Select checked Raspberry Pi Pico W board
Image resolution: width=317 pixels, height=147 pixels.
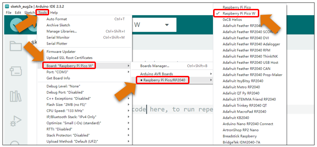click(x=250, y=13)
